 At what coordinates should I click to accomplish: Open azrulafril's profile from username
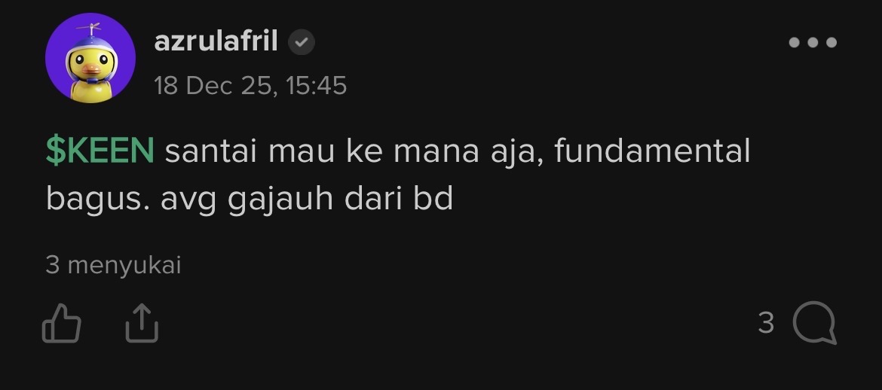(216, 41)
